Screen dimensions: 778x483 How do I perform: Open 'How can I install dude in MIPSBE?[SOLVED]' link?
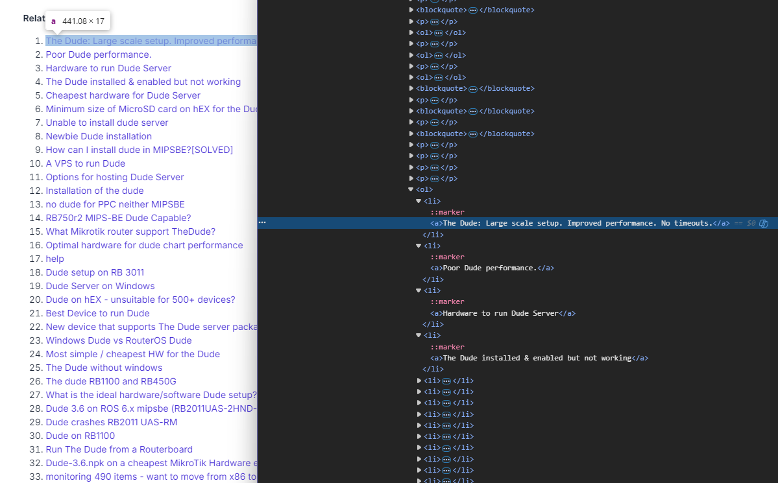point(139,150)
